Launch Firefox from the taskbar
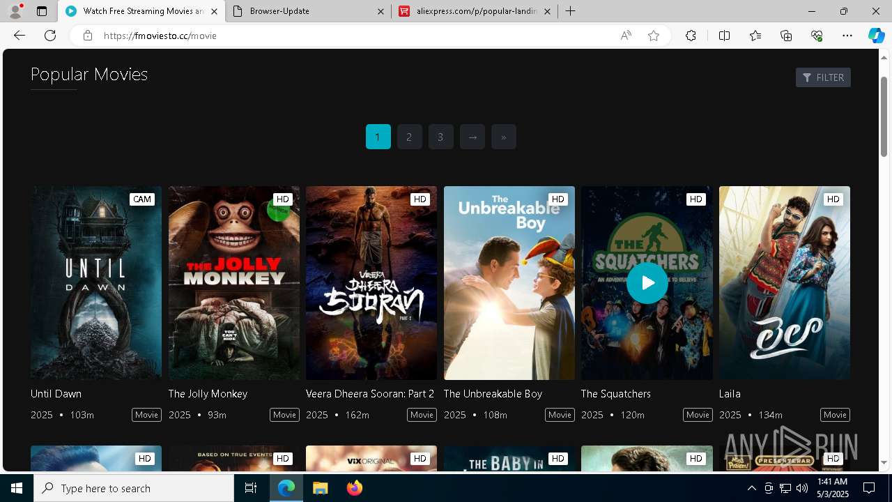Screen dimensions: 892x502 point(354,488)
